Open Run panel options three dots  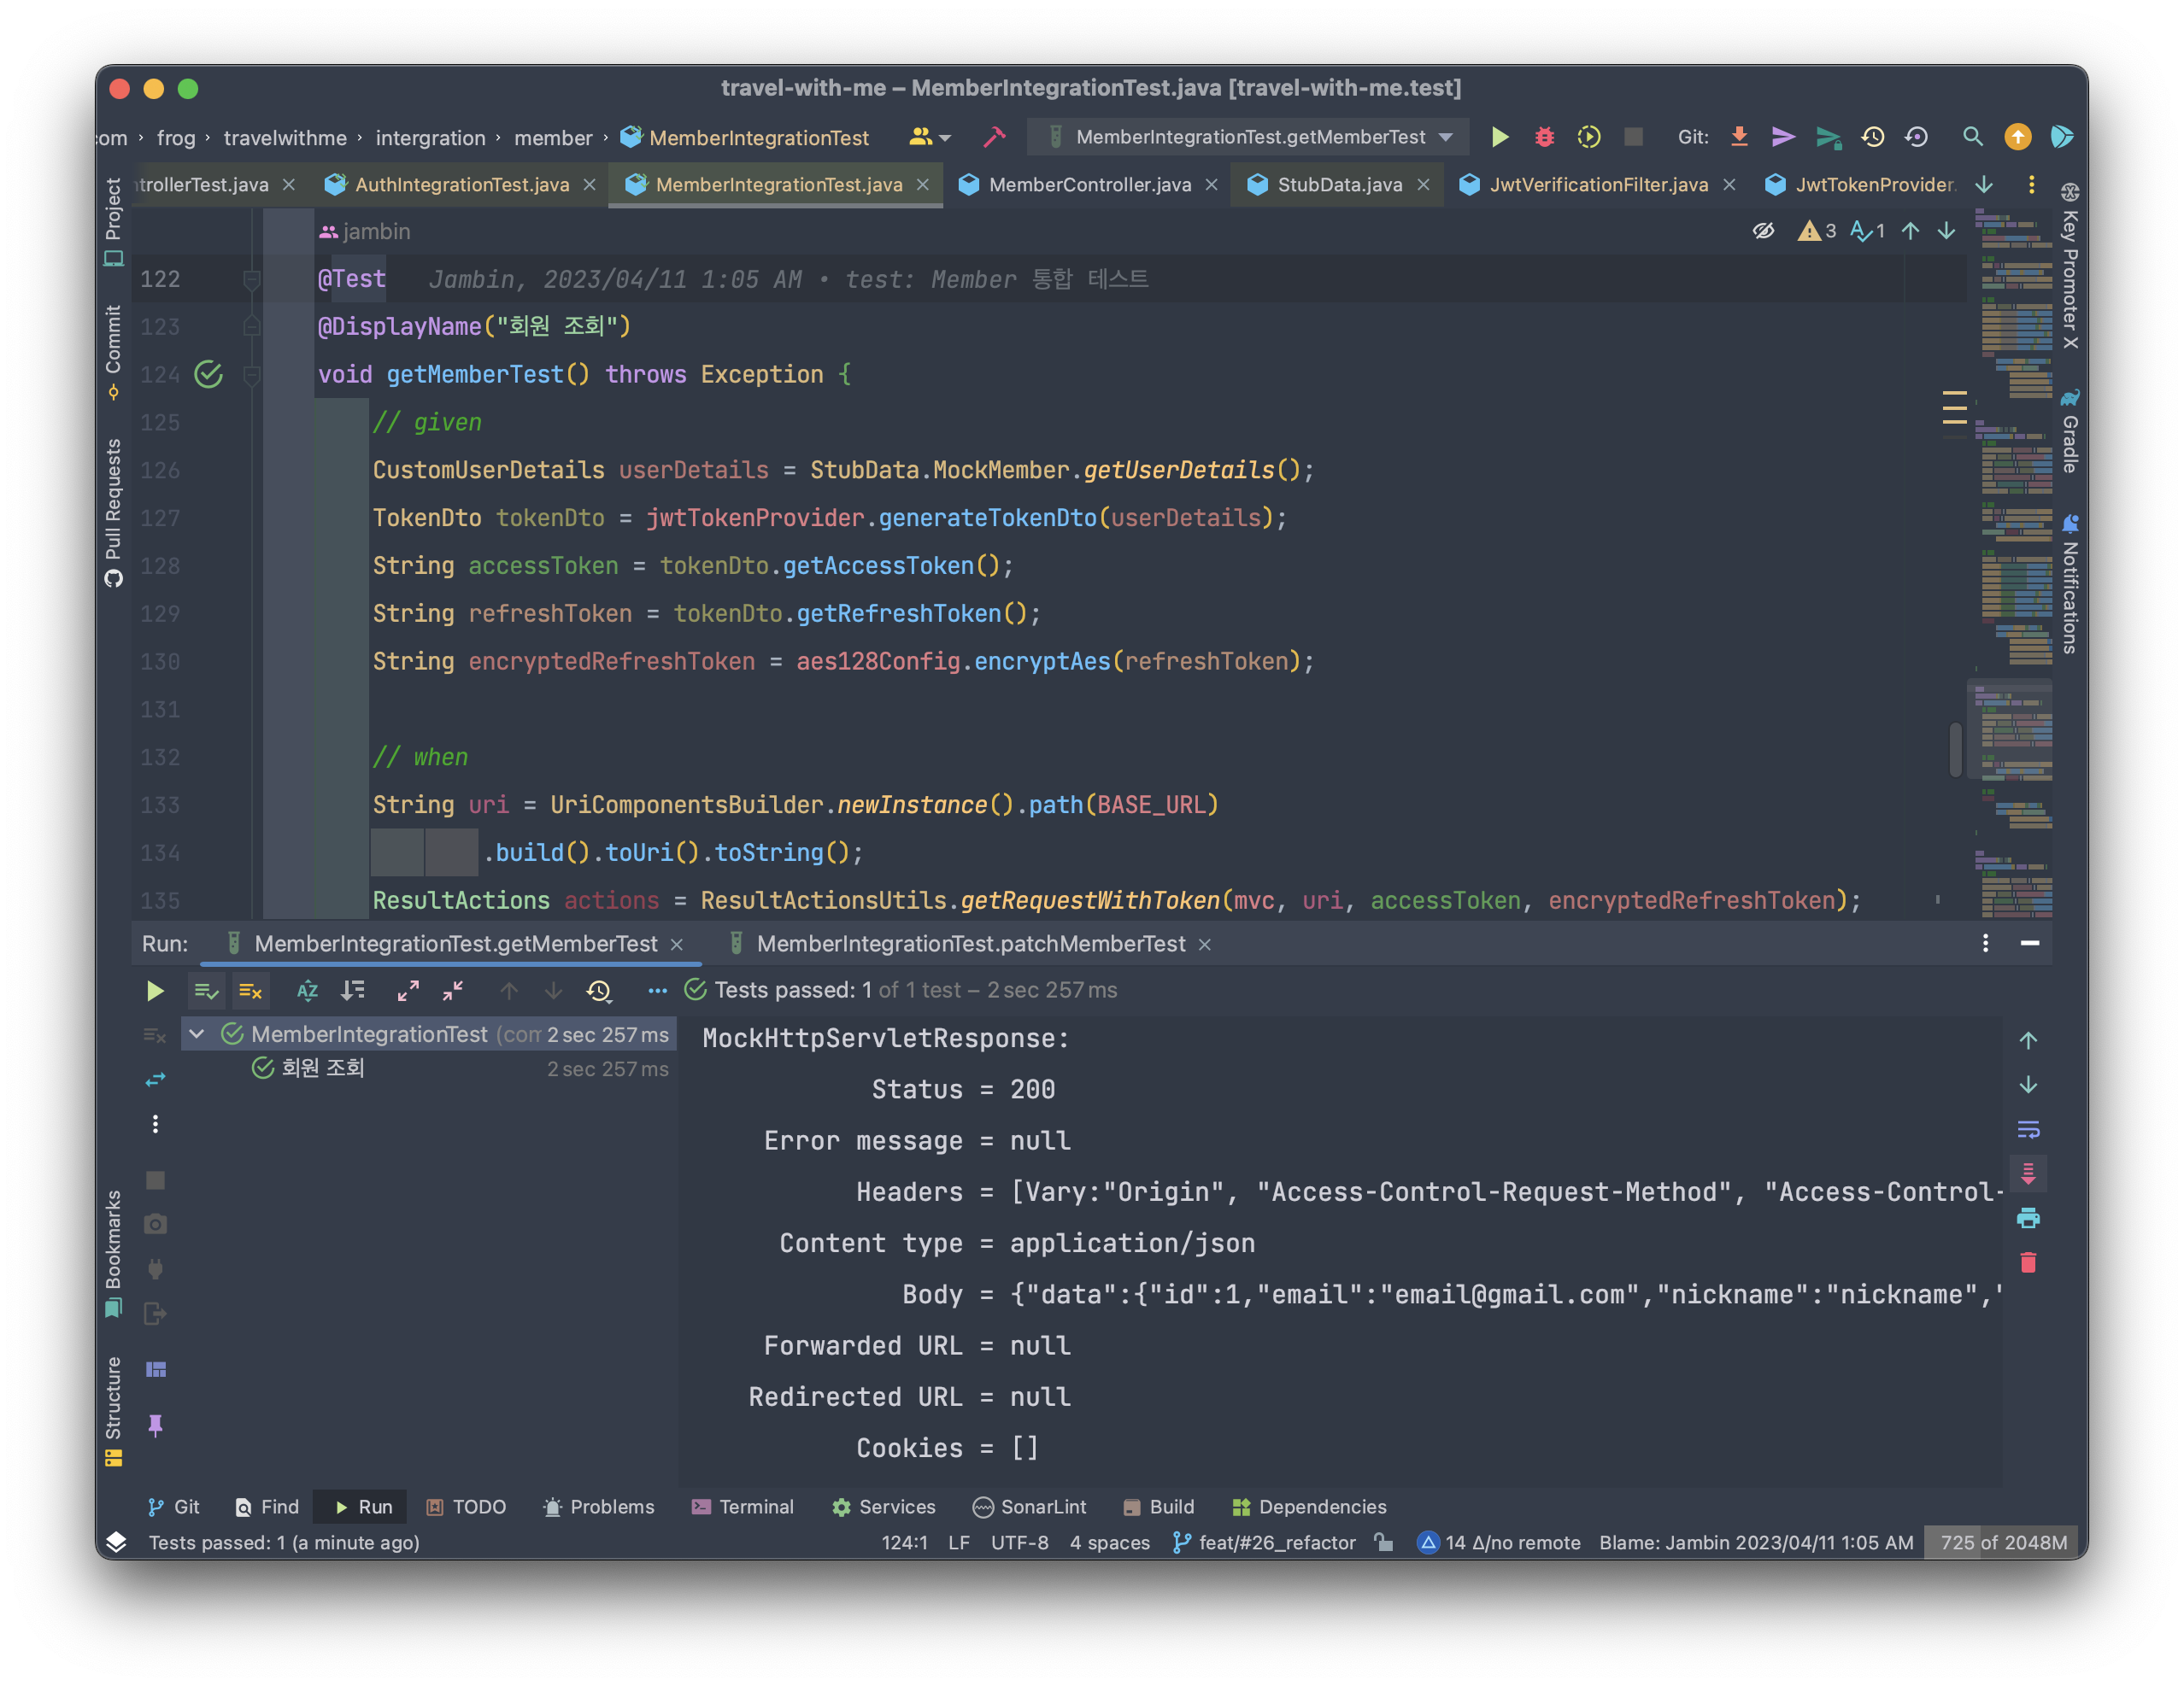coord(1985,942)
